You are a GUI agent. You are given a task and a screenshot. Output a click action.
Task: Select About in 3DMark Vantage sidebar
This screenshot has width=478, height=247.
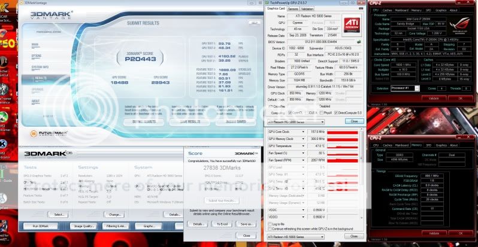point(35,101)
